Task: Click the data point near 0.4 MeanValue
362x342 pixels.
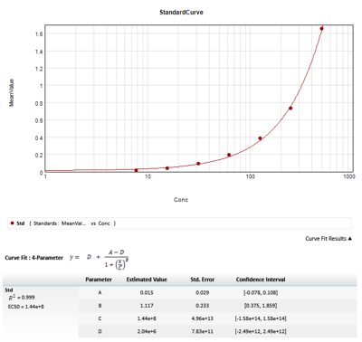Action: tap(260, 138)
